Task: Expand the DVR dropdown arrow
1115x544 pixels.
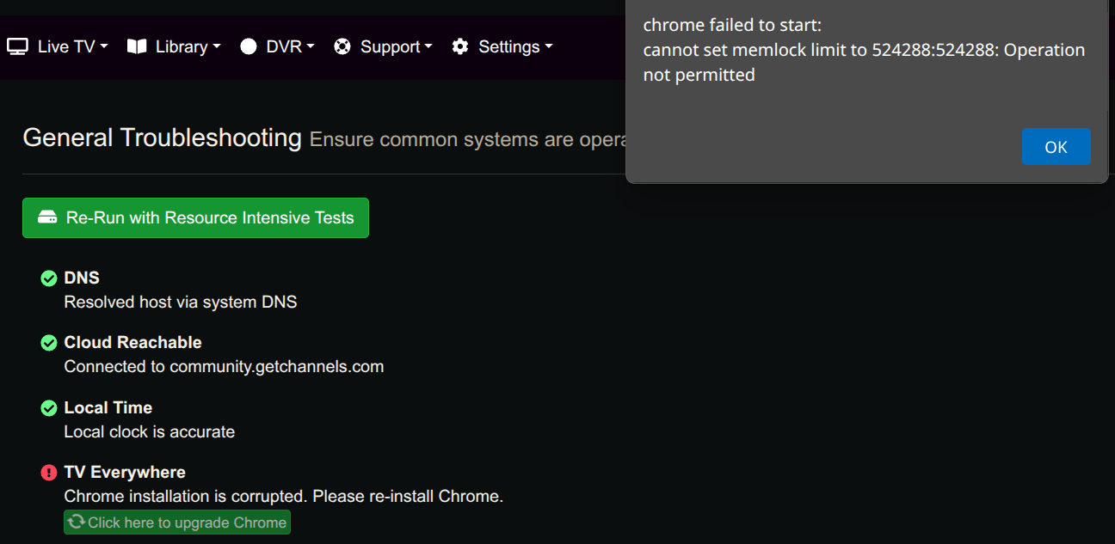Action: click(x=311, y=46)
